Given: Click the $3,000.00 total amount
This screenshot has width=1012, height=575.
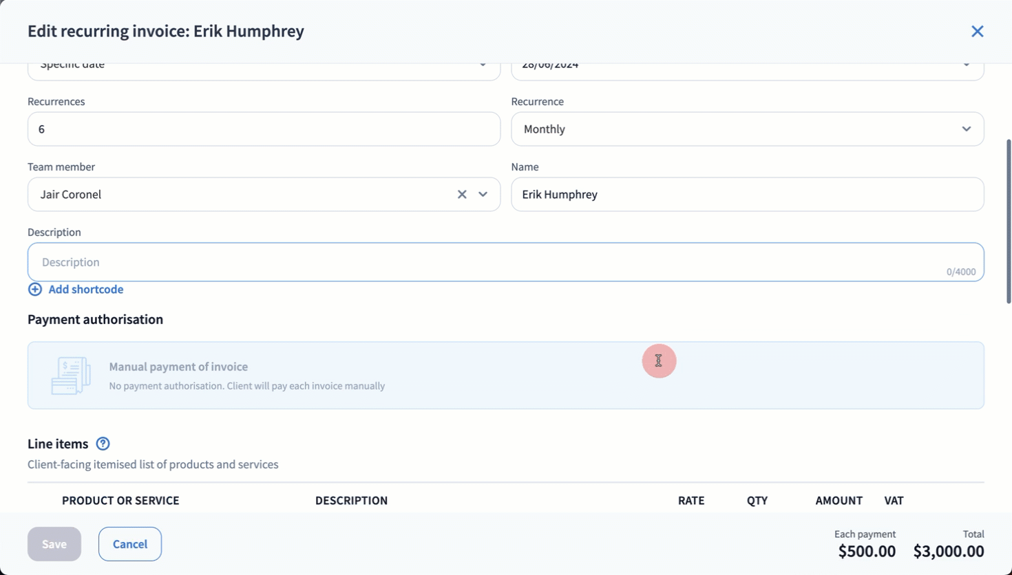Looking at the screenshot, I should 948,551.
